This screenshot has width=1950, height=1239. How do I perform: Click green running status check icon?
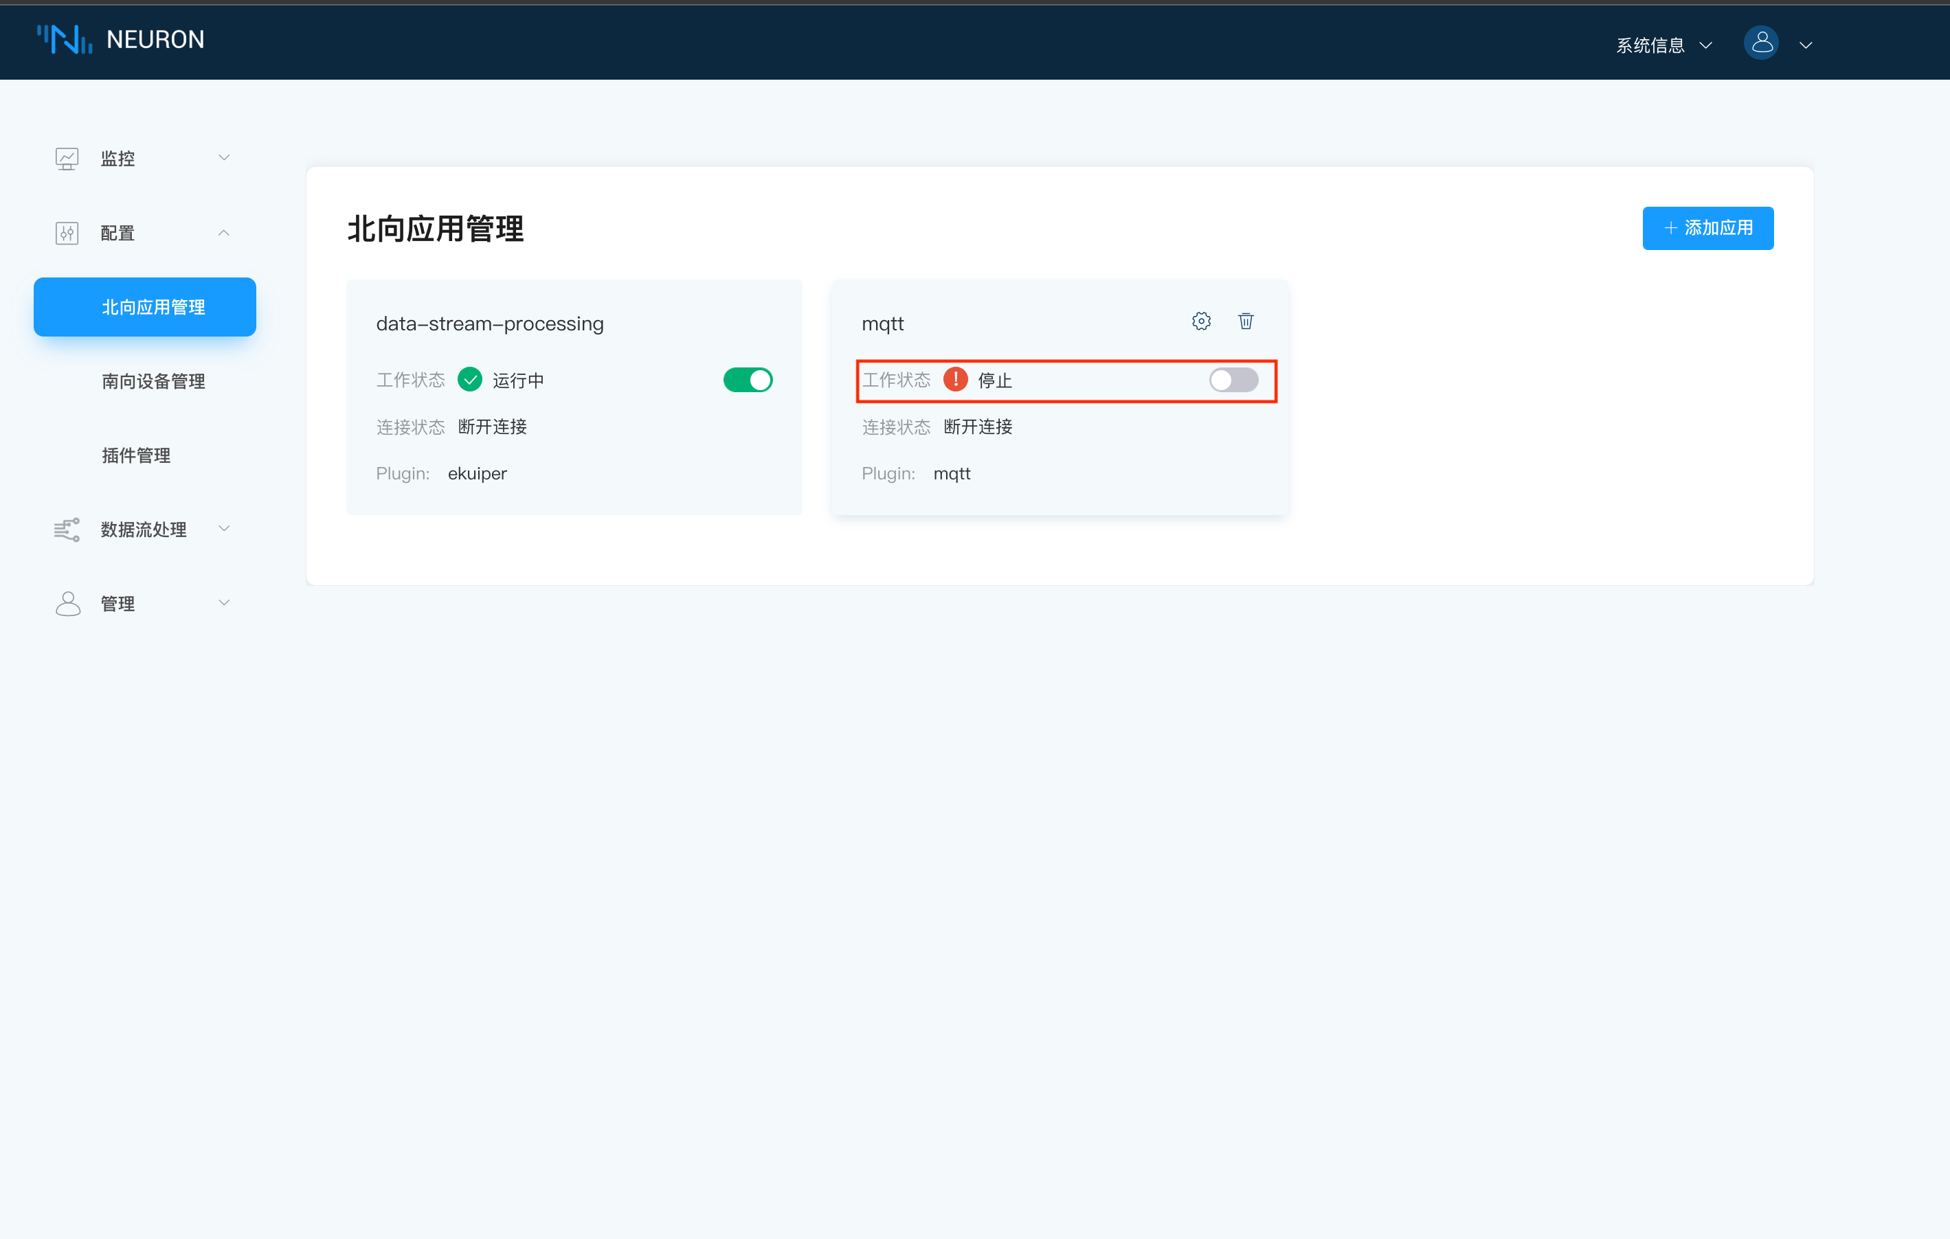470,380
